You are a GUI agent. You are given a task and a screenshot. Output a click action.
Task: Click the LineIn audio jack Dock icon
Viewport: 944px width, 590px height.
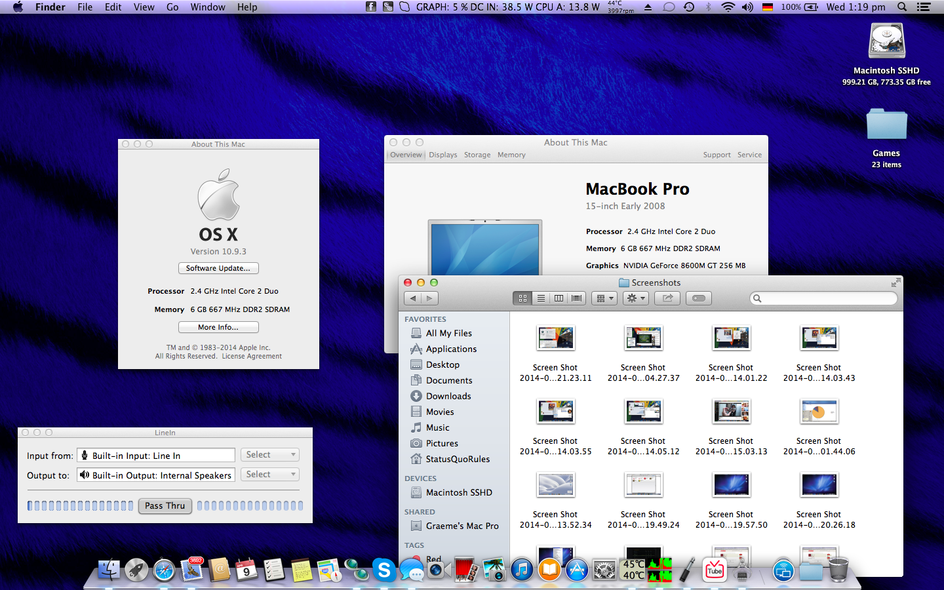pyautogui.click(x=687, y=570)
